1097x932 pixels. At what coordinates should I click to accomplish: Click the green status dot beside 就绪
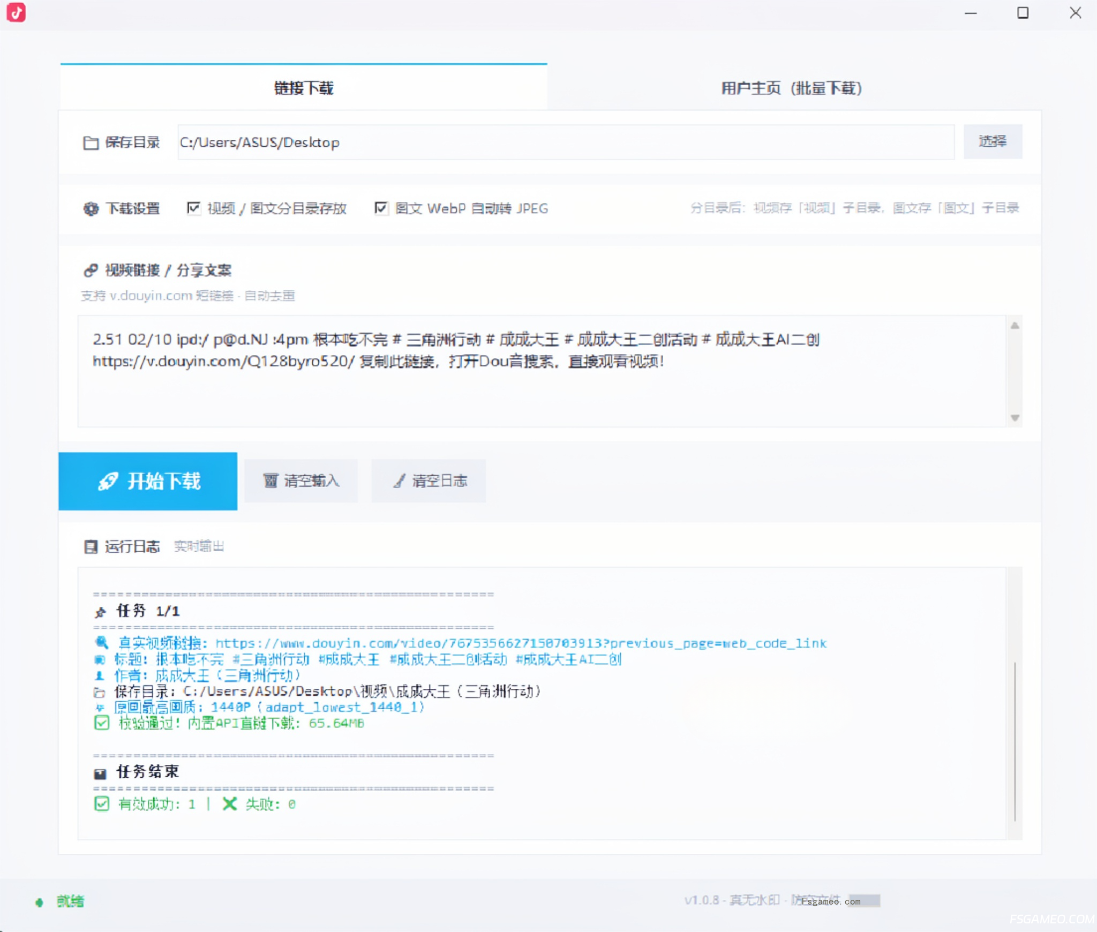point(39,902)
